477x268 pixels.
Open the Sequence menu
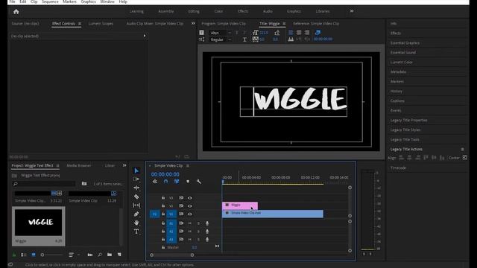tap(50, 1)
